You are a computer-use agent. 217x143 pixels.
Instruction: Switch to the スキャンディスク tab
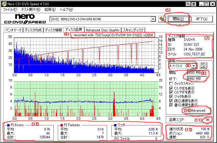pos(133,30)
